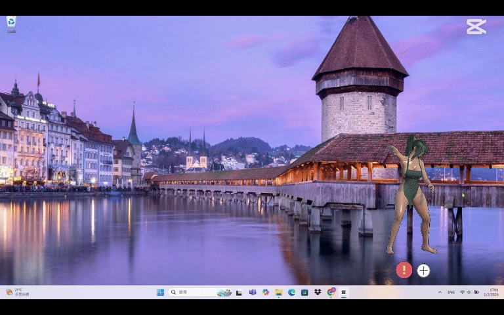
Task: Click the battery status icon
Action: click(x=476, y=292)
